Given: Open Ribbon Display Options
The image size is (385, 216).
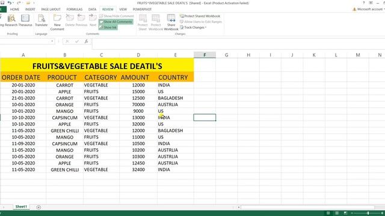Looking at the screenshot, I should (371, 3).
